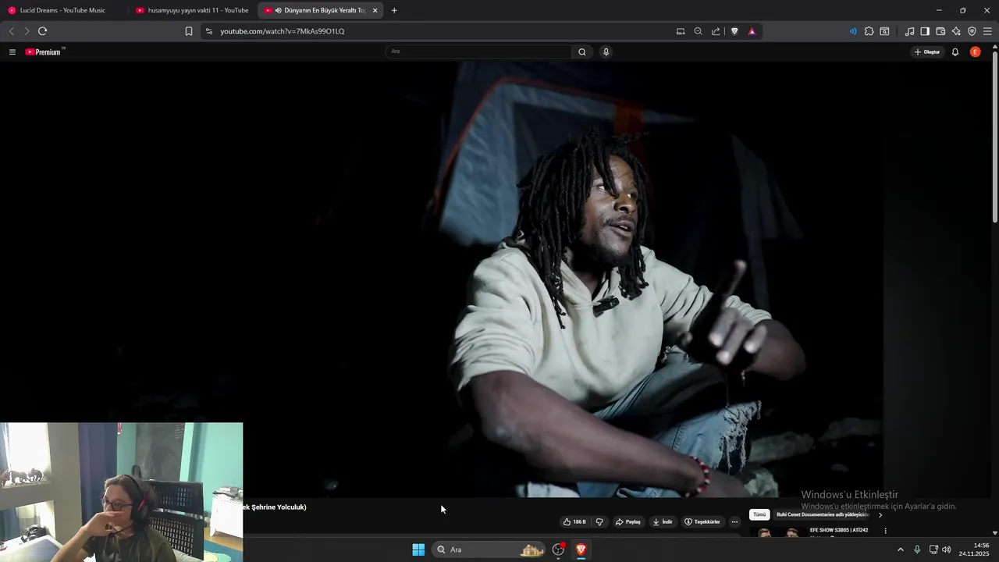Screen dimensions: 999x562
Task: Open the YouTube hamburger guide menu
Action: tap(12, 52)
